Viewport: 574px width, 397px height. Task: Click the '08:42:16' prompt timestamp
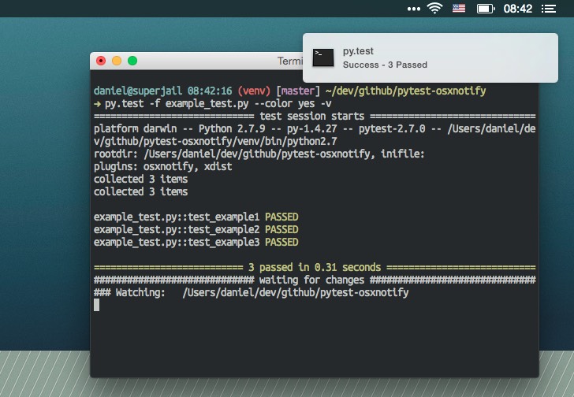(x=210, y=91)
